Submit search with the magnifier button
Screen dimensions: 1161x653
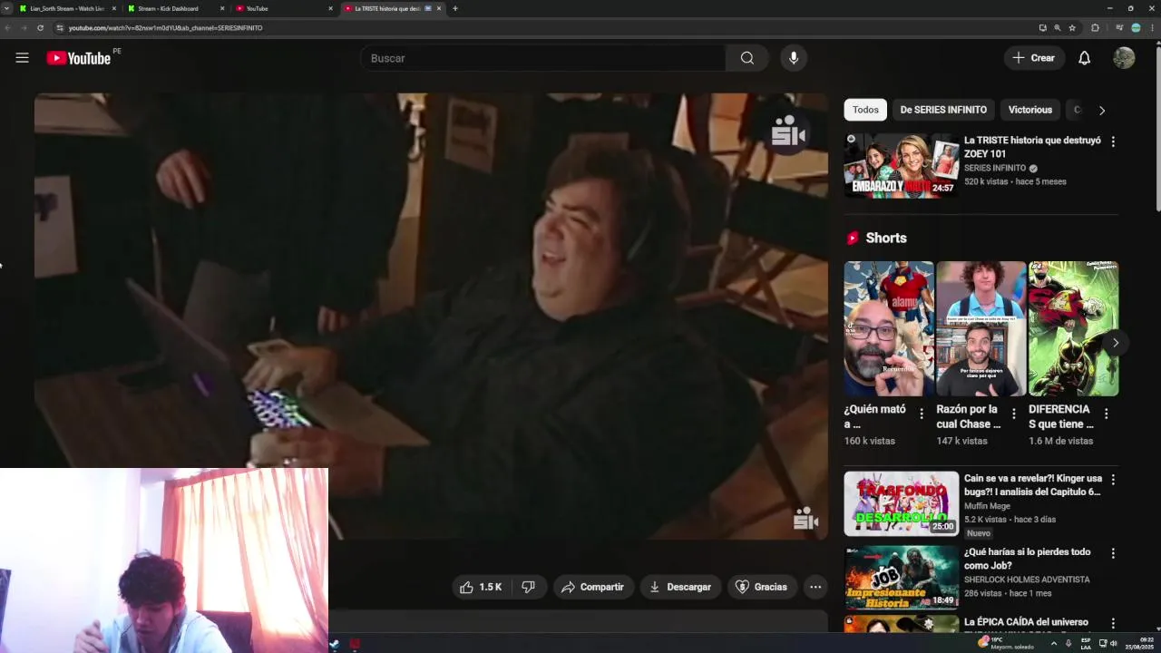click(x=746, y=58)
